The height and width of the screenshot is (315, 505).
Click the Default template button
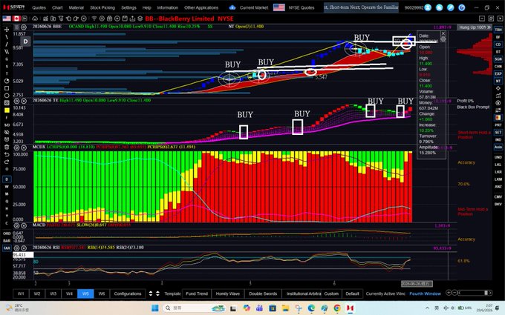352,294
